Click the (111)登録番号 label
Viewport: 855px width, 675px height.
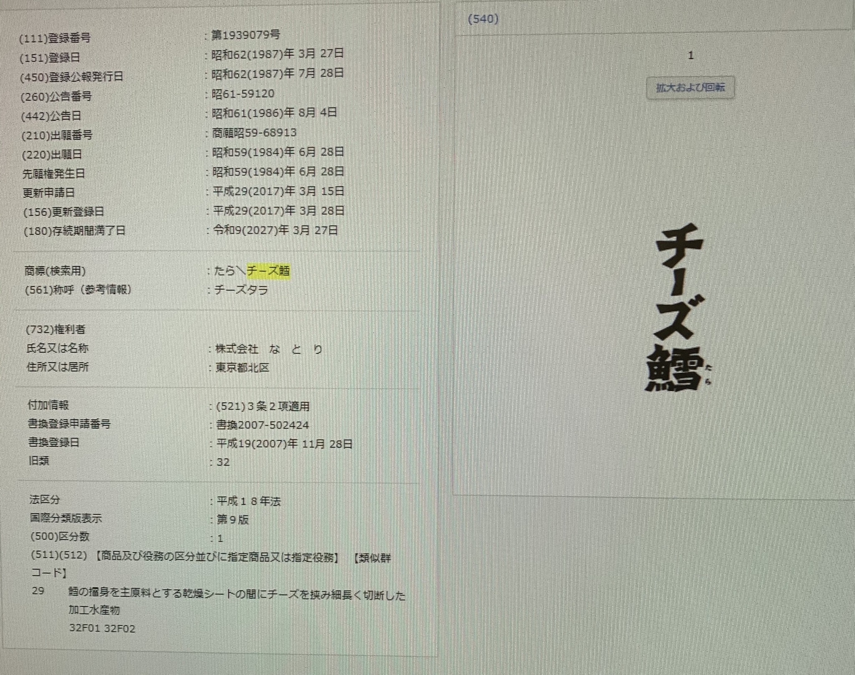tap(55, 38)
